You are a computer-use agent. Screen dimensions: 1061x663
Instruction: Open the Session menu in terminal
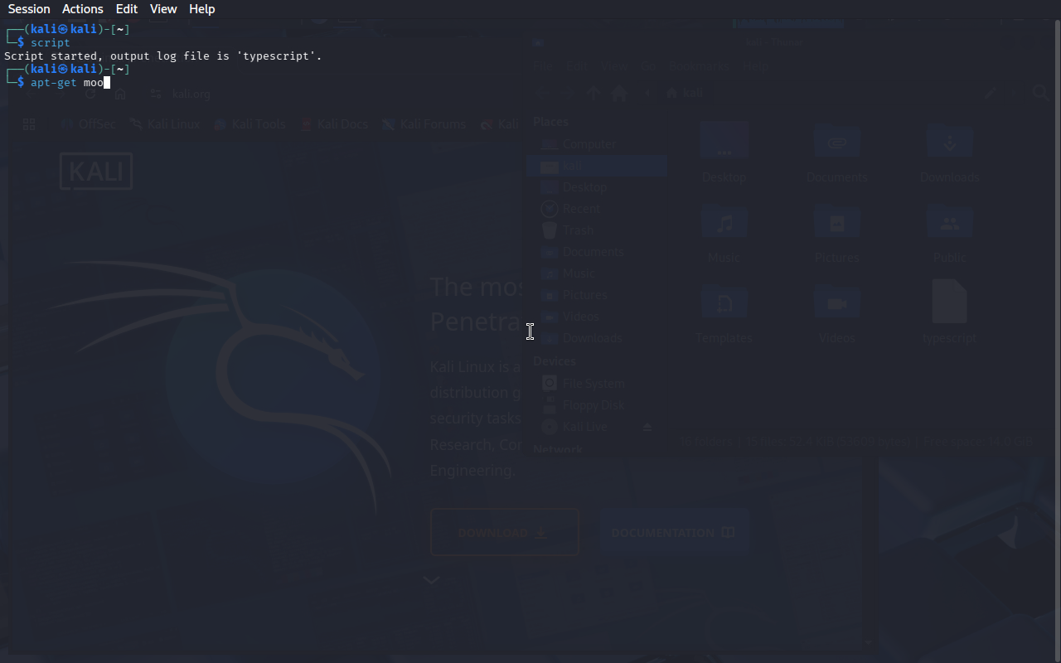pyautogui.click(x=29, y=9)
